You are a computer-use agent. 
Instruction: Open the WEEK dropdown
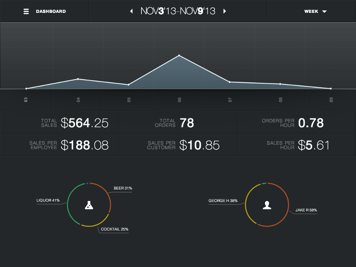(316, 12)
